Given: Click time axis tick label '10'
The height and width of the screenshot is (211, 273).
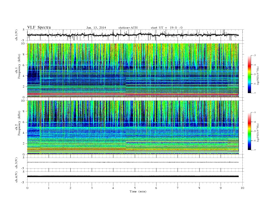Looking at the screenshot, I should [242, 188].
